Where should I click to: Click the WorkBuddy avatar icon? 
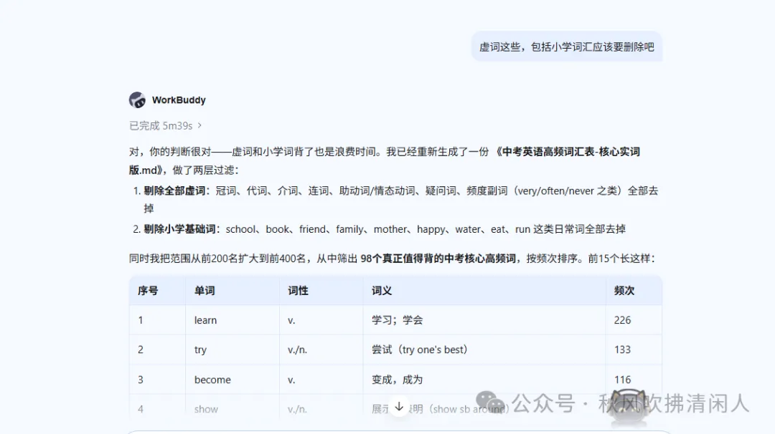tap(137, 100)
